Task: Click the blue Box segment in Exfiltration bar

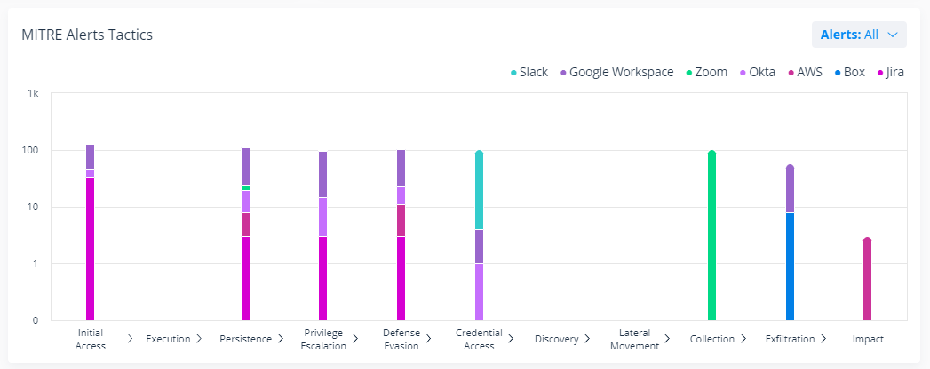Action: [790, 266]
